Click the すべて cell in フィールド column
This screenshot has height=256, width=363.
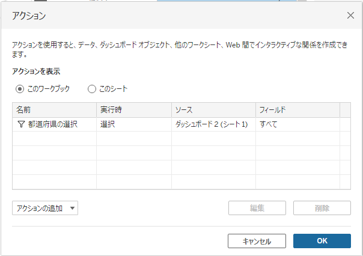(x=268, y=124)
